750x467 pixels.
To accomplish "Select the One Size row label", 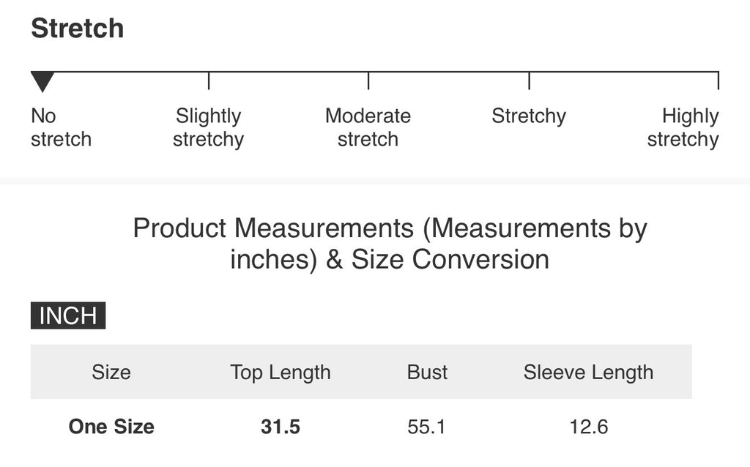I will tap(111, 426).
